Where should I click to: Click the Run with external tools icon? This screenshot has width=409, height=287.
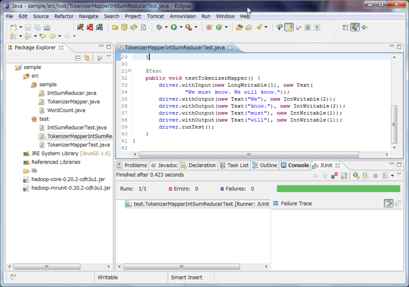[189, 27]
